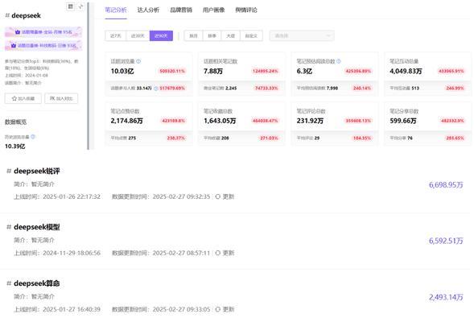
Task: Select the 近30天 time range
Action: point(138,35)
